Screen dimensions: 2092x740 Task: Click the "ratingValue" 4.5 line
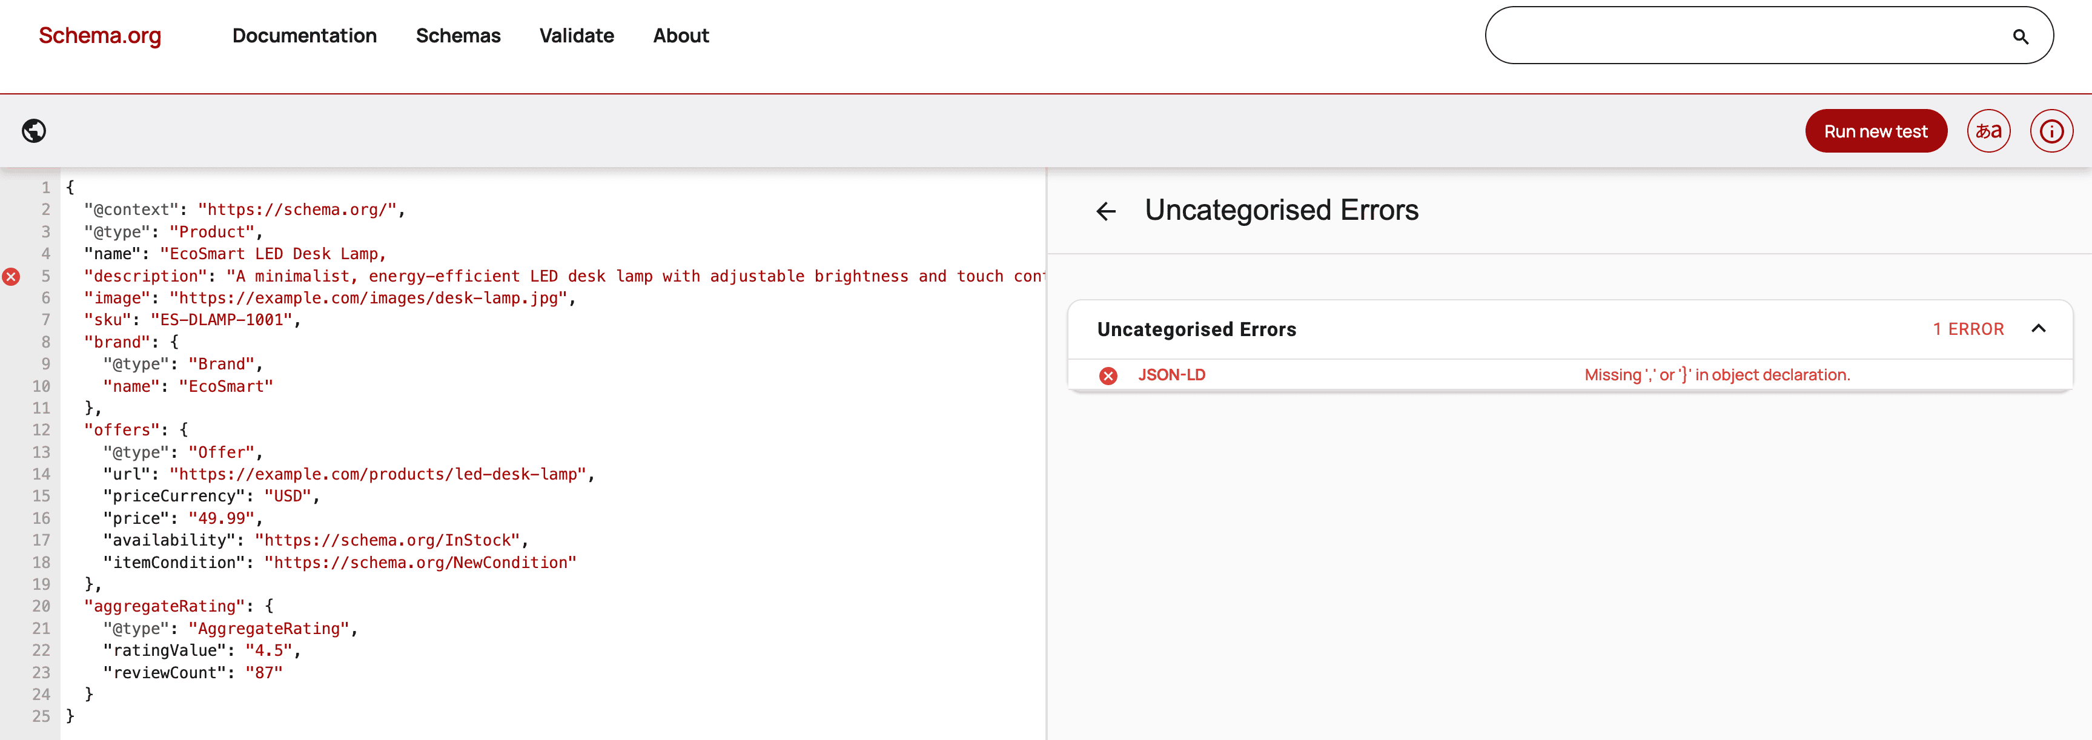[x=202, y=650]
